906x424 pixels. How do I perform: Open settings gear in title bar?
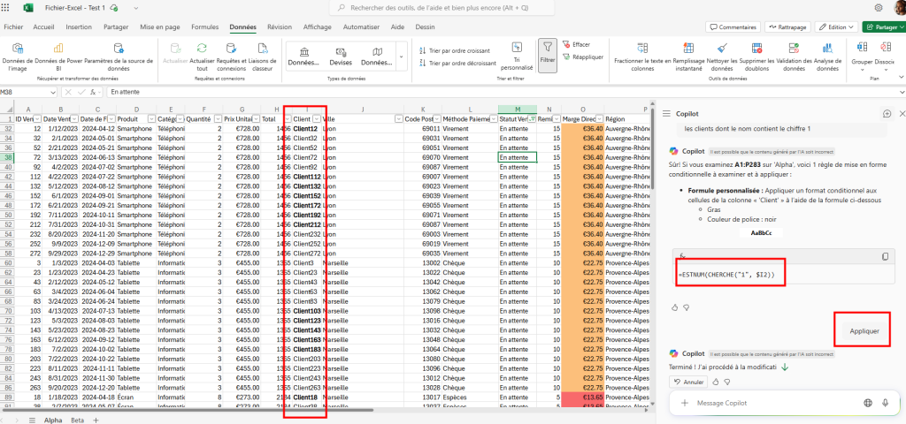(879, 7)
